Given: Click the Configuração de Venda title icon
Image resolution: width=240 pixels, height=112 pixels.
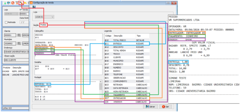Looking at the screenshot, I should (31, 3).
